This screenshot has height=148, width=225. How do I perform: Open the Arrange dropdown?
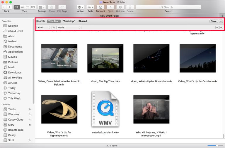coord(42,7)
